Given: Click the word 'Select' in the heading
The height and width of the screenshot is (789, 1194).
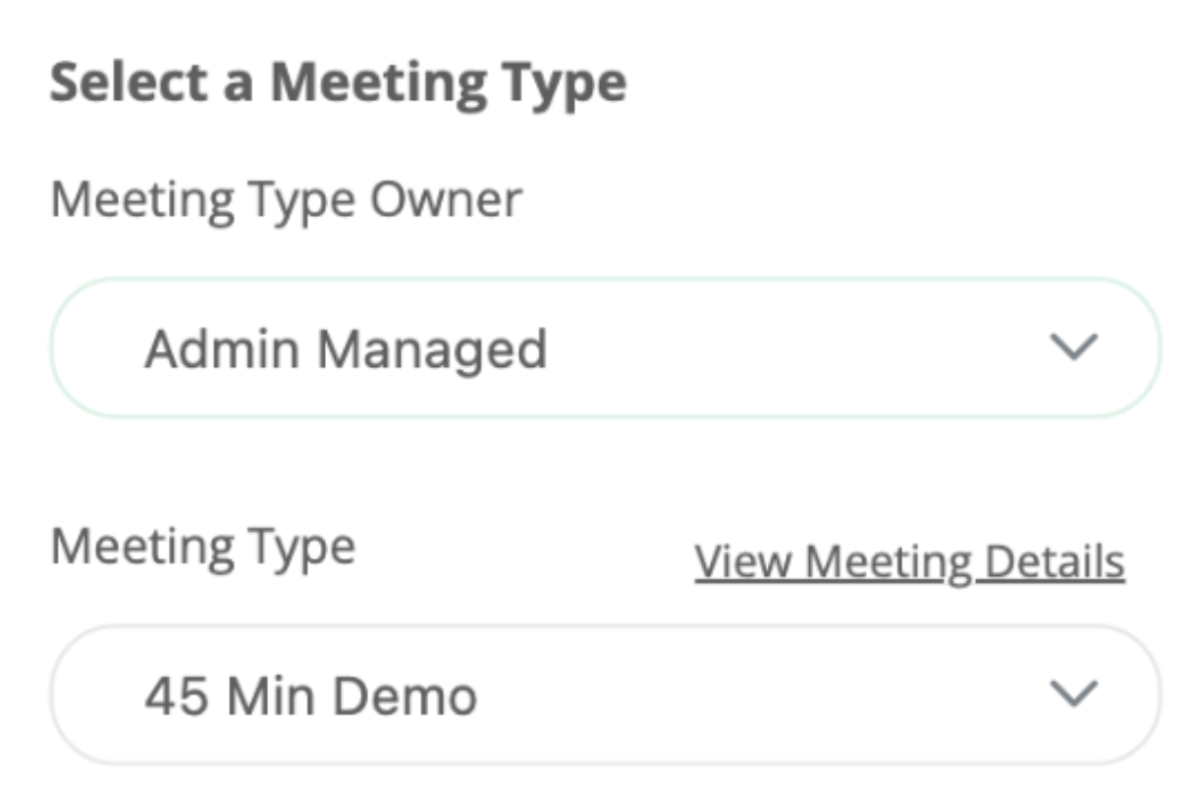Looking at the screenshot, I should (129, 82).
